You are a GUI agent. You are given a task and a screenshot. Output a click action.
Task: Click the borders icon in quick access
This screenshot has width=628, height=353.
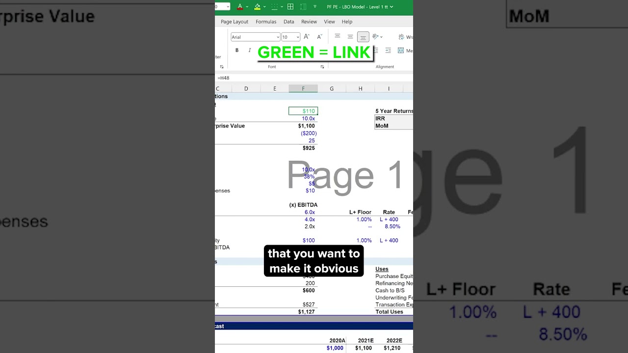(x=274, y=7)
